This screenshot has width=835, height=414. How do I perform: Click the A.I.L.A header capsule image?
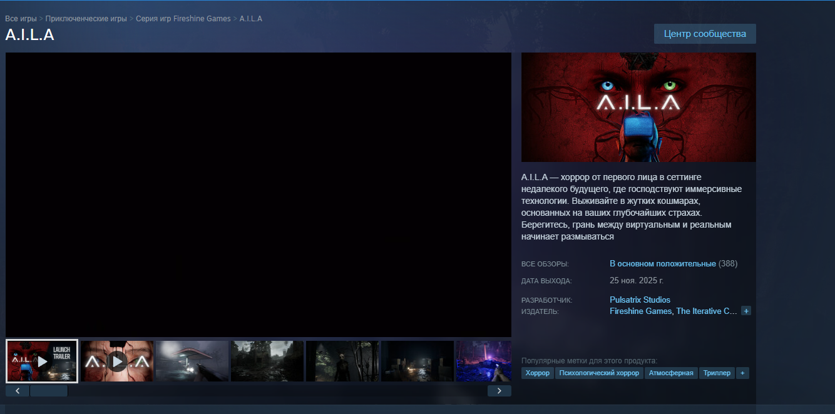click(x=638, y=107)
